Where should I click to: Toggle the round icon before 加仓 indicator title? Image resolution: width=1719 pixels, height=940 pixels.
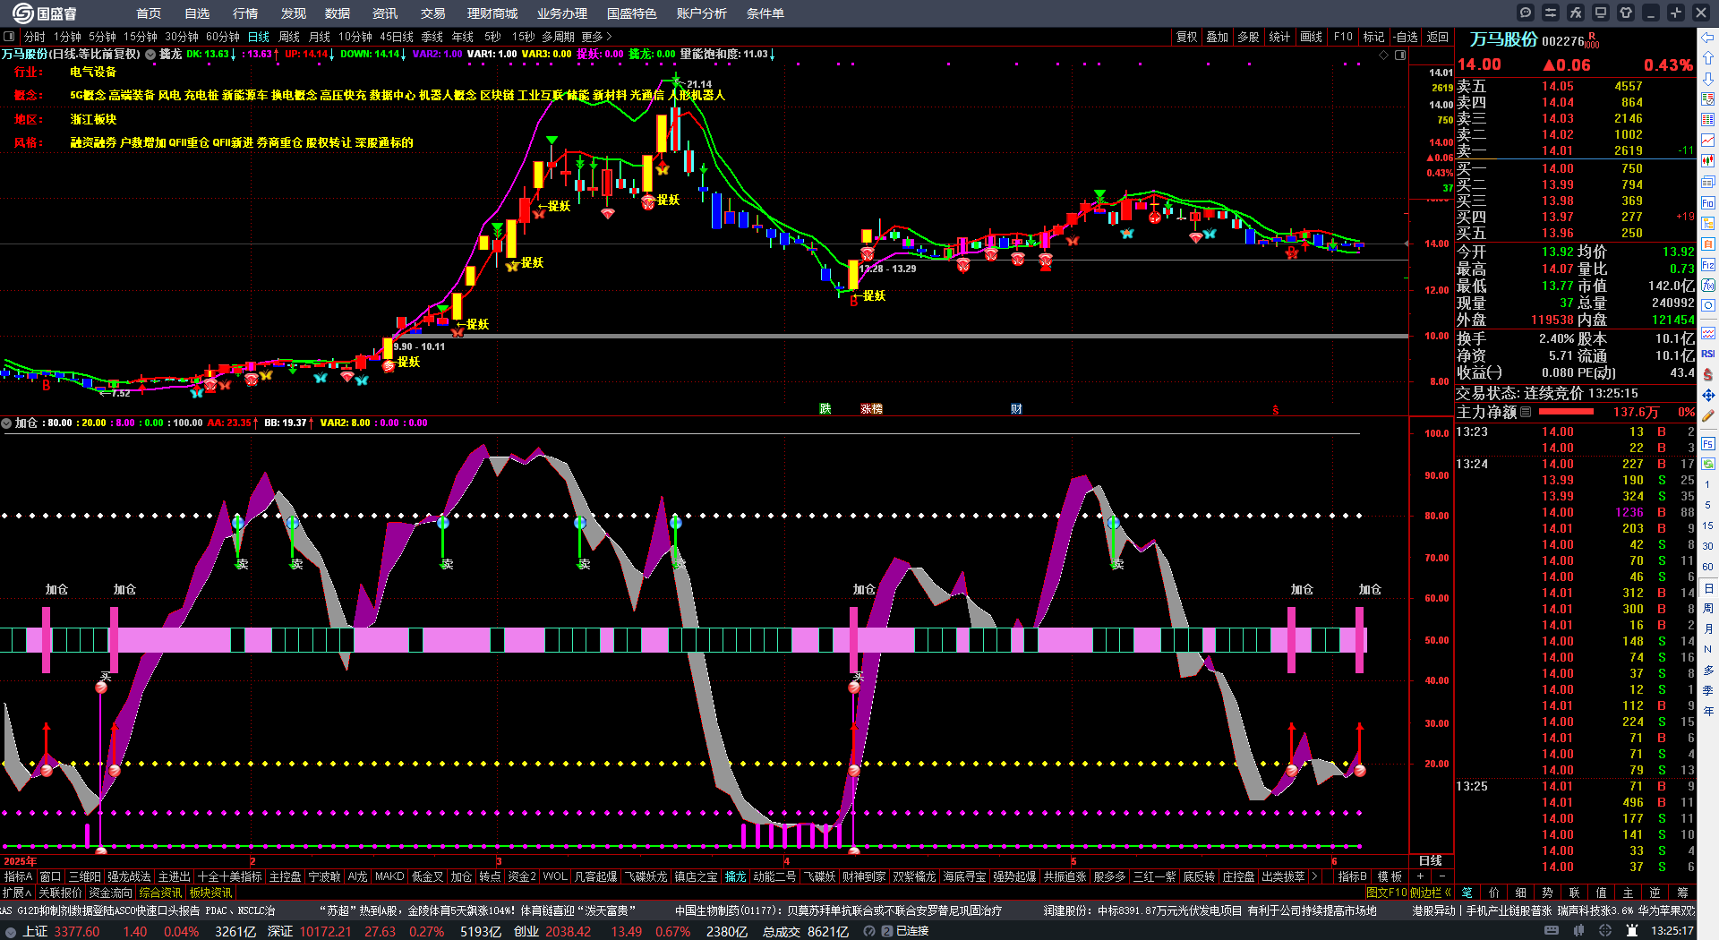pos(6,423)
